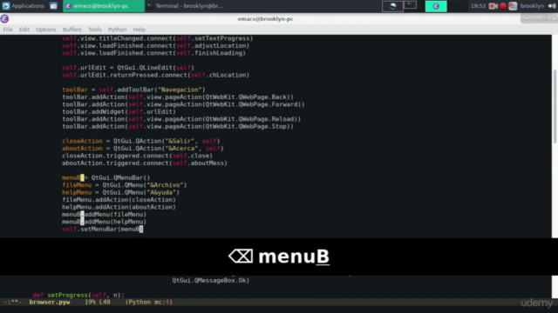The height and width of the screenshot is (313, 558).
Task: Click the screenshot camera launcher icon
Action: (53, 6)
